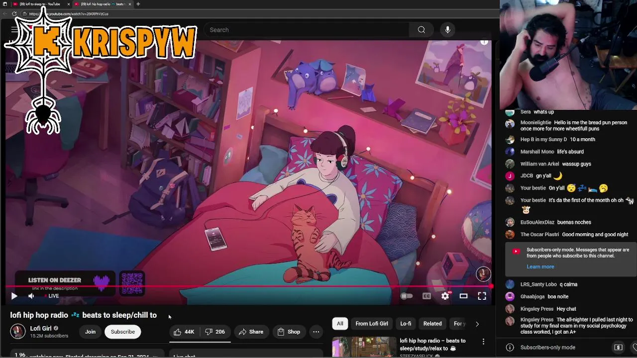Toggle the autoplay switch
Image resolution: width=637 pixels, height=358 pixels.
[407, 296]
